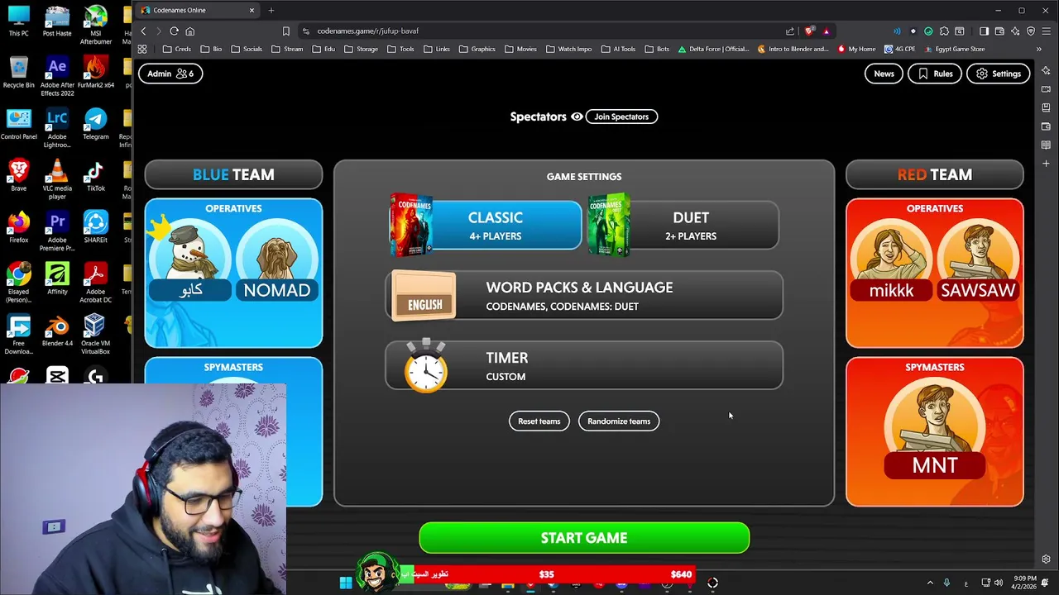This screenshot has height=595, width=1059.
Task: Open the Watch Impo bookmark folder
Action: point(568,49)
